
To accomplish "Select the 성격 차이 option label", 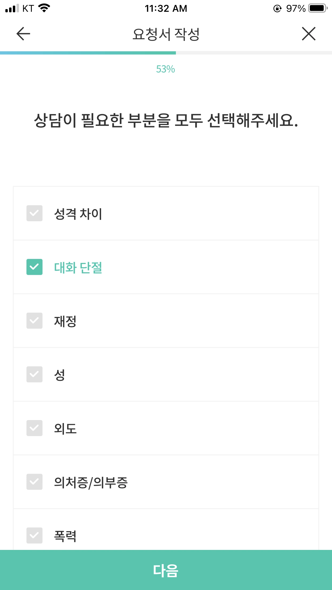I will pos(78,214).
